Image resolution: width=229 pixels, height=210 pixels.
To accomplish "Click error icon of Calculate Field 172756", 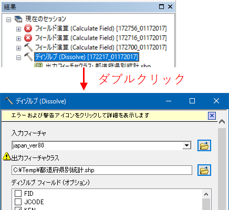I will point(28,28).
